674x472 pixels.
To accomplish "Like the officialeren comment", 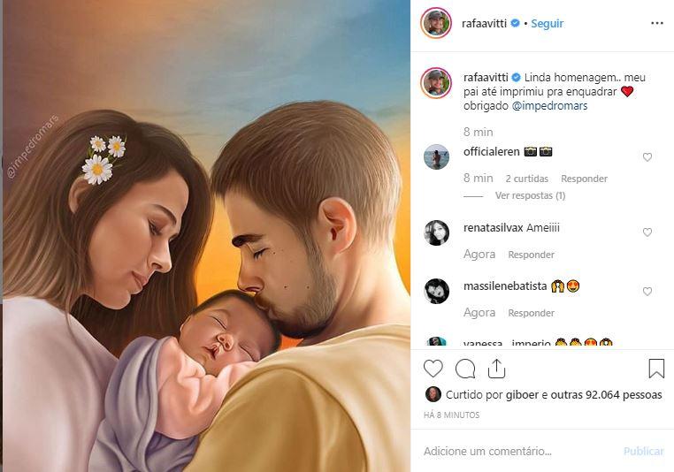I will (x=647, y=157).
